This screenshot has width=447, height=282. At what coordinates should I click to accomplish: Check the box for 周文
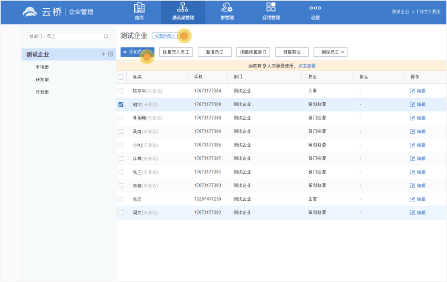tap(121, 212)
